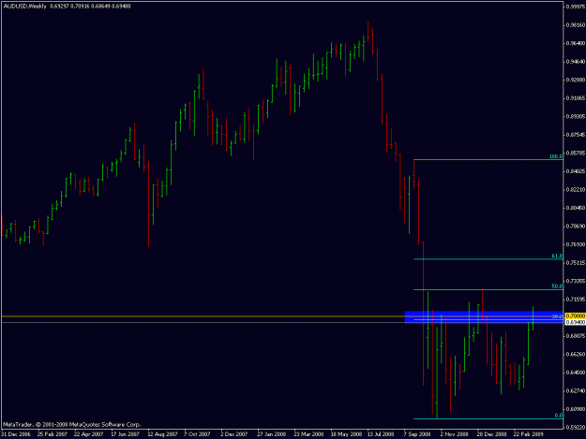This screenshot has width=586, height=439.
Task: Click the 0.94640 price axis label
Action: (x=576, y=62)
